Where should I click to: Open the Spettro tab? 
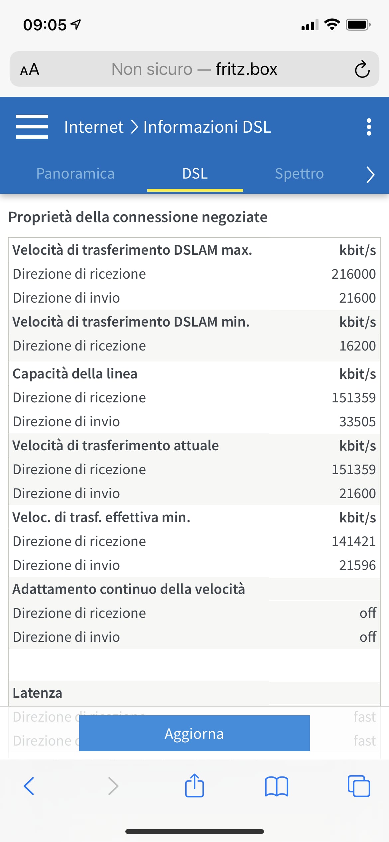(x=299, y=174)
